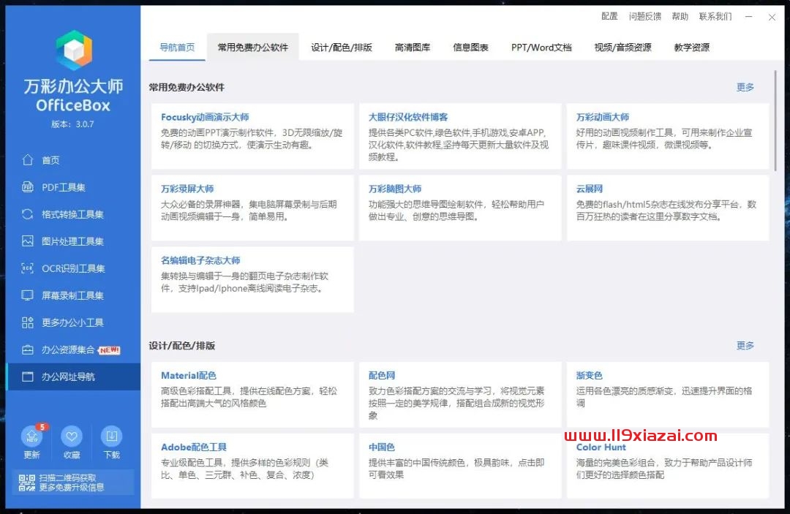This screenshot has width=790, height=514.
Task: Open the 渐变色 link
Action: coord(590,375)
